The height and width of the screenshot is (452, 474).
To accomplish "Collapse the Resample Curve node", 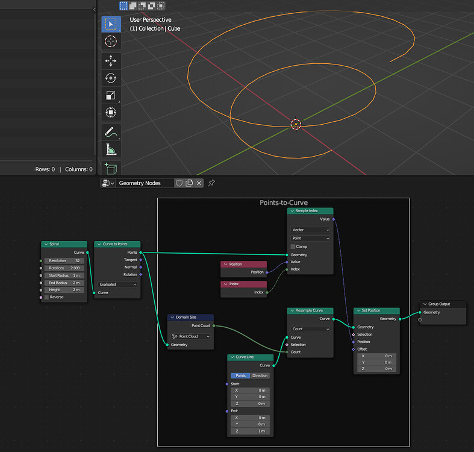I will 292,310.
